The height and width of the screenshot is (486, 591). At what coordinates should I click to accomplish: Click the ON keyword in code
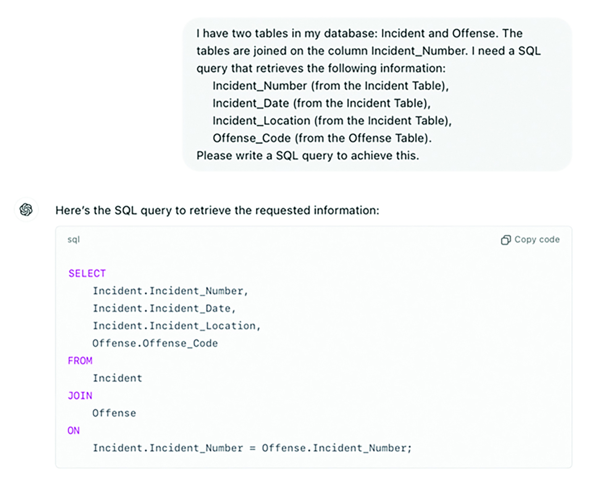(74, 431)
